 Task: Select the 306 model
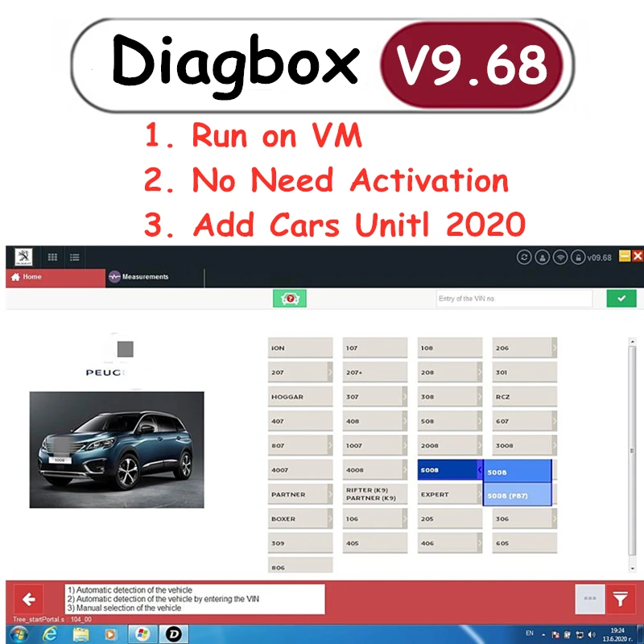[x=525, y=518]
